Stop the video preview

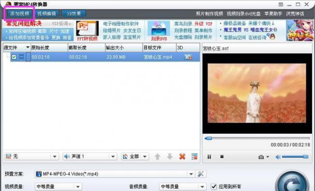222,157
